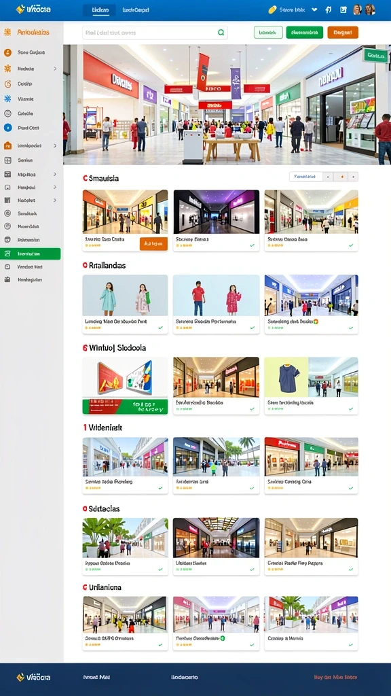Click the yellow pill-shaped icon in top bar
Screen dimensions: 391x696
[272, 10]
